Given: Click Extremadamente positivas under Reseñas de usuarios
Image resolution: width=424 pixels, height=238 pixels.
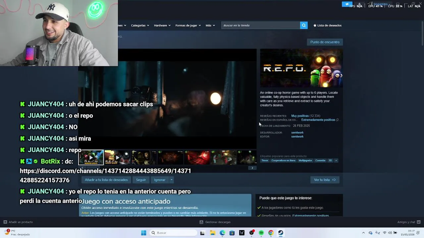Looking at the screenshot, I should pyautogui.click(x=310, y=216).
